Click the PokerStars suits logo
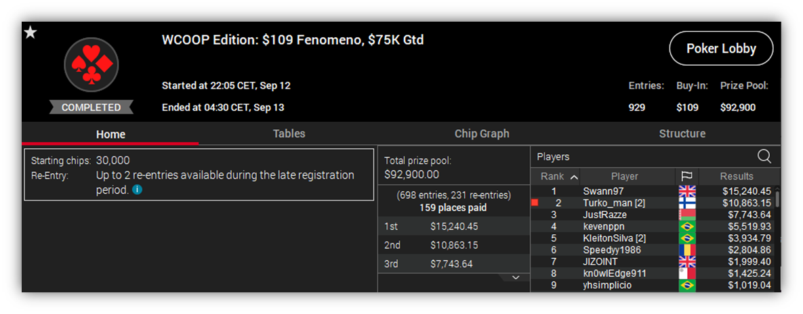This screenshot has height=314, width=803. click(91, 64)
